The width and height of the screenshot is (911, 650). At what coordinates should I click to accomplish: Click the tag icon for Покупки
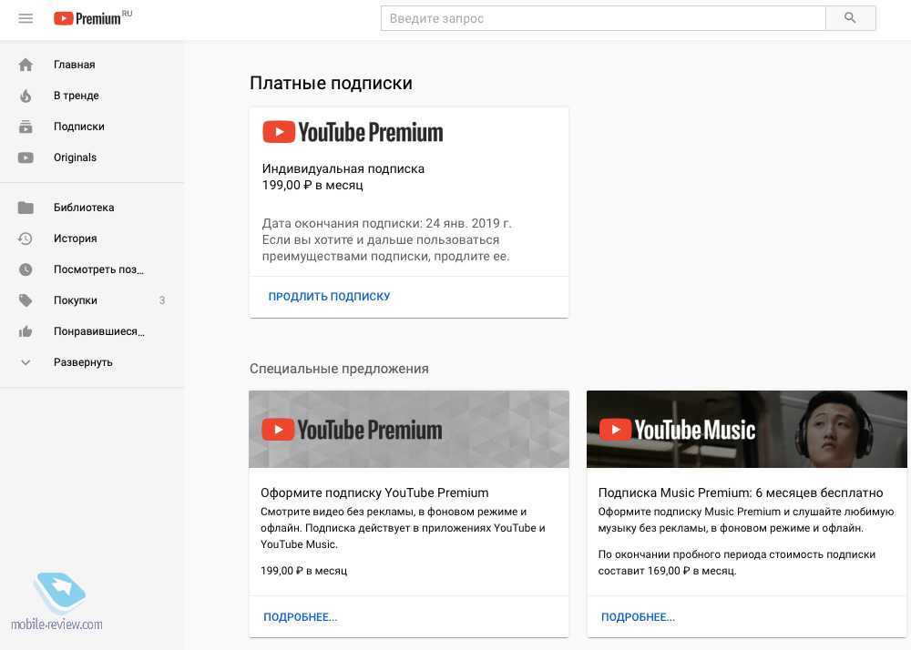(26, 300)
